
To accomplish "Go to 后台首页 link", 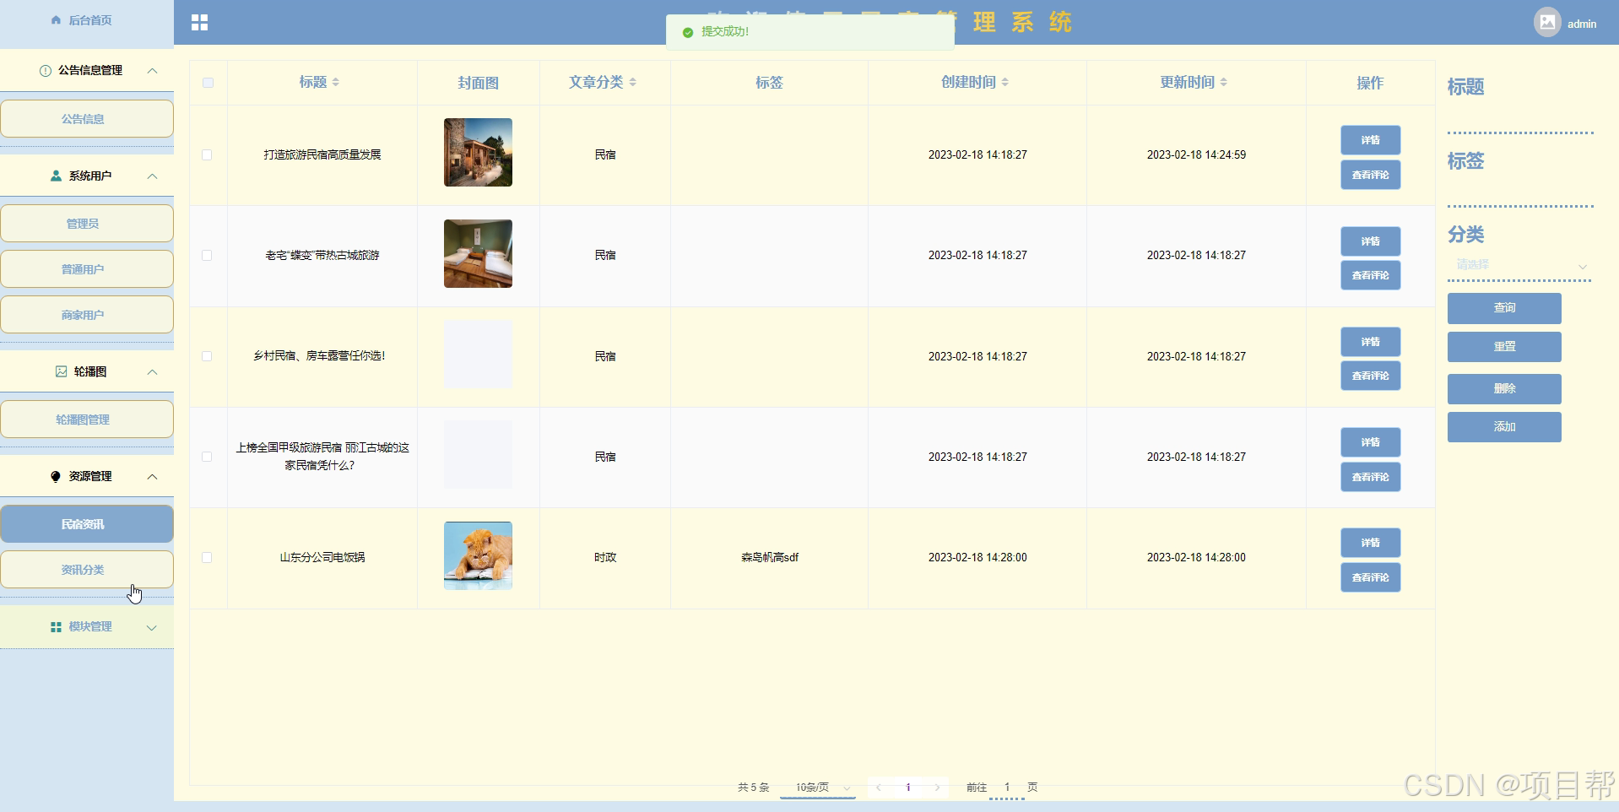I will (89, 20).
